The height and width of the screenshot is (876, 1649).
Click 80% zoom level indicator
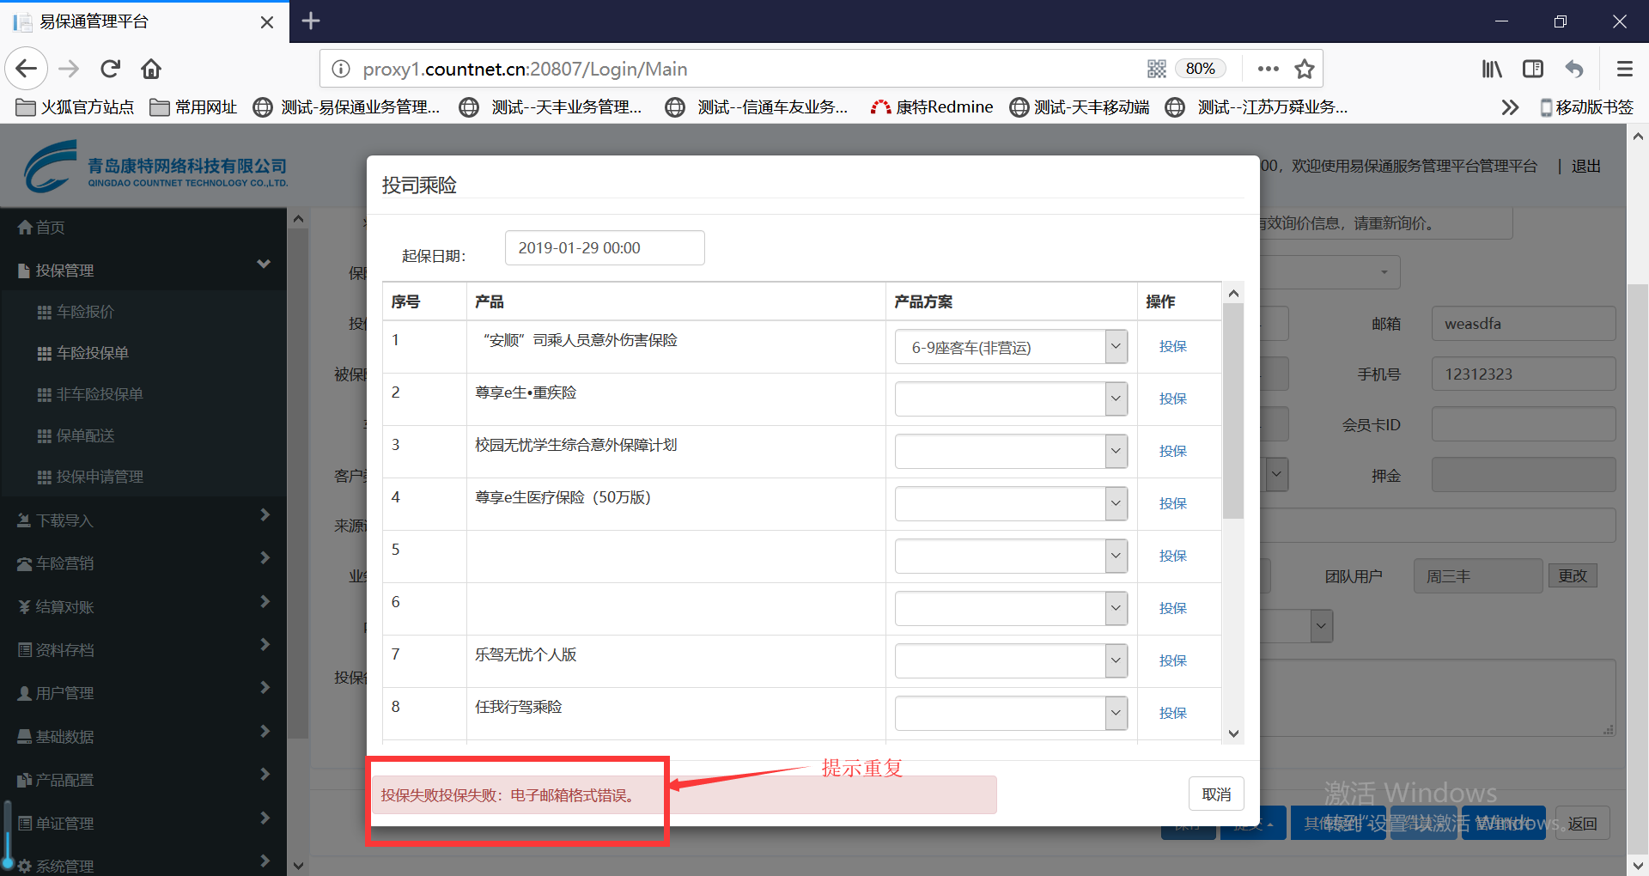tap(1200, 69)
